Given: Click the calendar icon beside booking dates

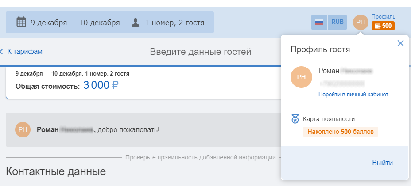Looking at the screenshot, I should pos(21,22).
